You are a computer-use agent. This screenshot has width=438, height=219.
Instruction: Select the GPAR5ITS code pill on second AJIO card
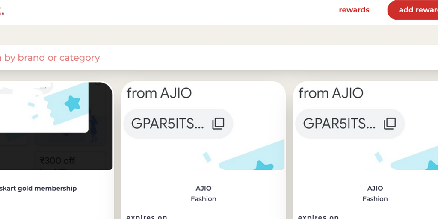(339, 124)
